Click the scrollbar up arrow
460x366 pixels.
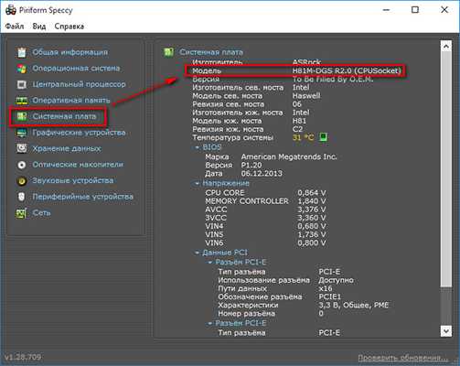coord(446,46)
